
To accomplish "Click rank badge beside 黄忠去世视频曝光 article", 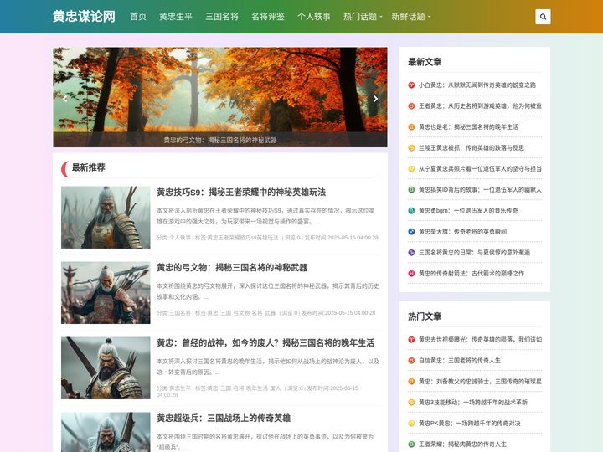I will (x=411, y=340).
